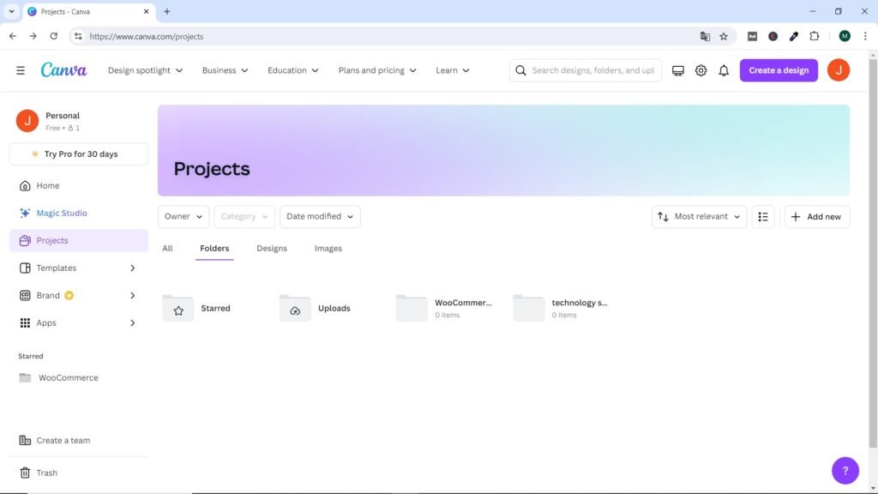Expand the Owner filter dropdown
The width and height of the screenshot is (878, 494).
click(x=183, y=217)
